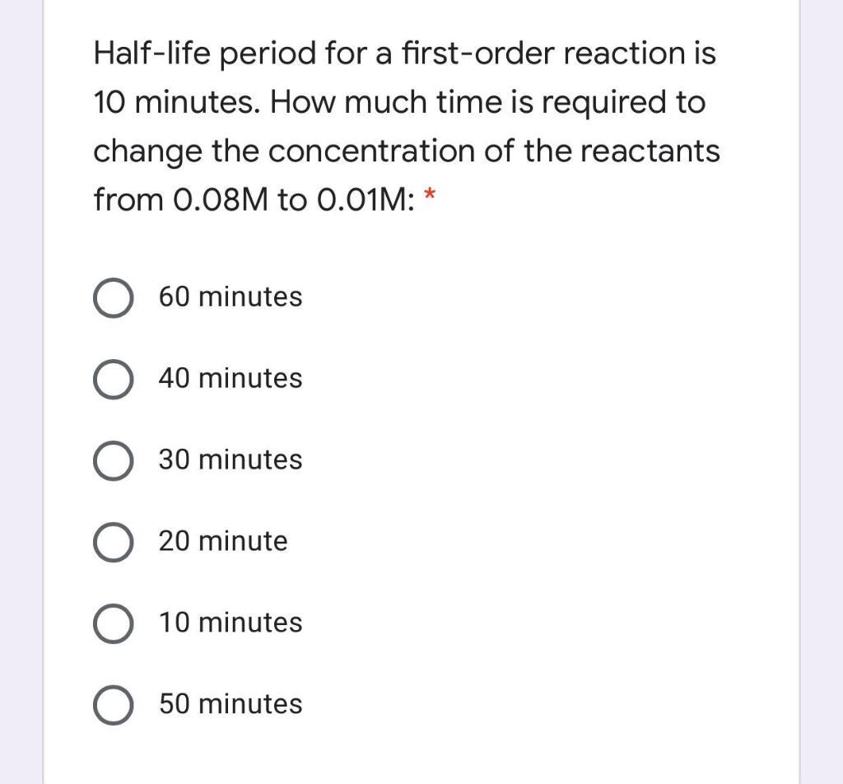This screenshot has width=843, height=784.
Task: Click the 30 minutes option label
Action: point(231,460)
